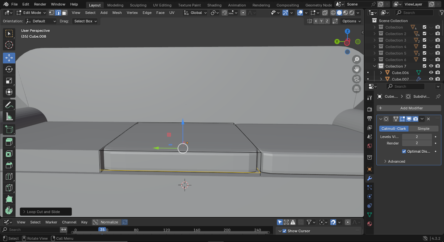This screenshot has height=242, width=444.
Task: Hide Cube.006 in the viewport
Action: pyautogui.click(x=431, y=73)
